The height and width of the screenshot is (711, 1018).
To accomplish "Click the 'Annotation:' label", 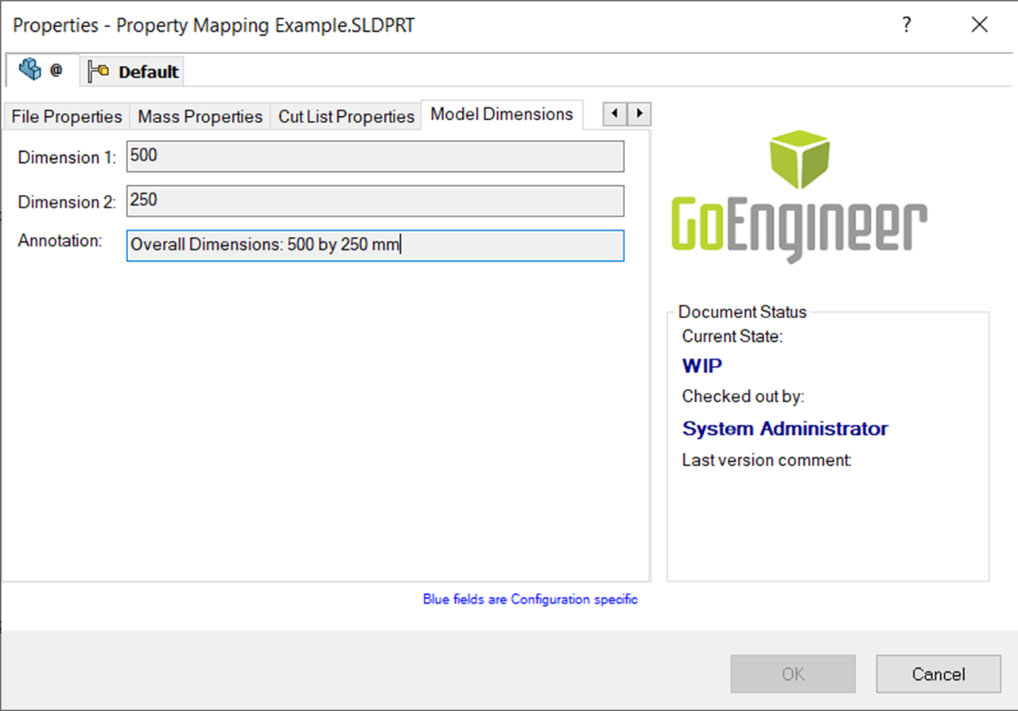I will pyautogui.click(x=60, y=240).
